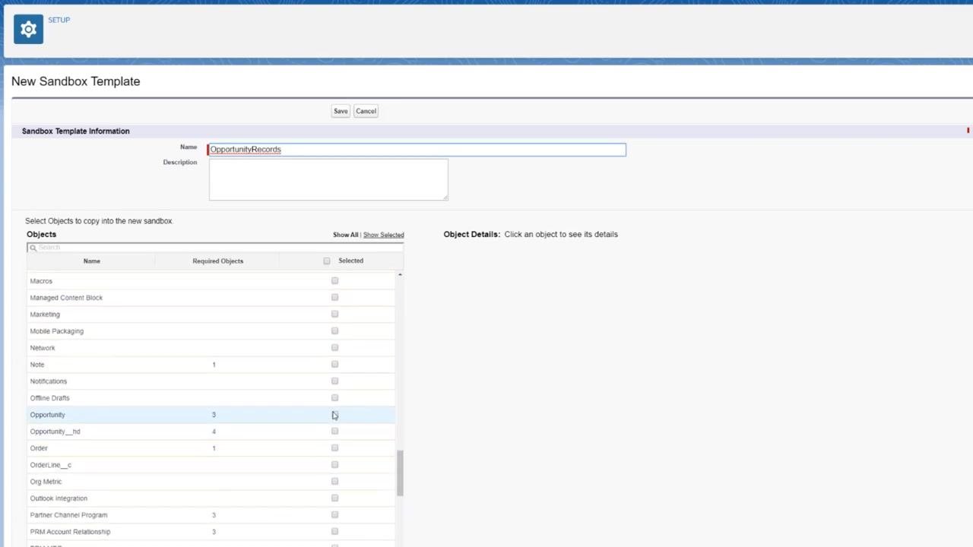
Task: Check the Network row checkbox
Action: click(334, 347)
